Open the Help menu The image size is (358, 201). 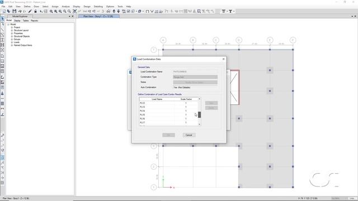[x=129, y=6]
